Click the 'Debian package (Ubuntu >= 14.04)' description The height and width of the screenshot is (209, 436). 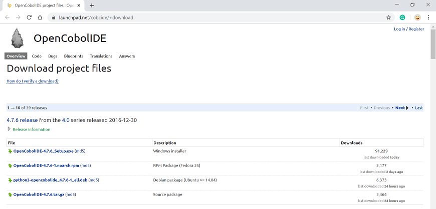coord(185,180)
